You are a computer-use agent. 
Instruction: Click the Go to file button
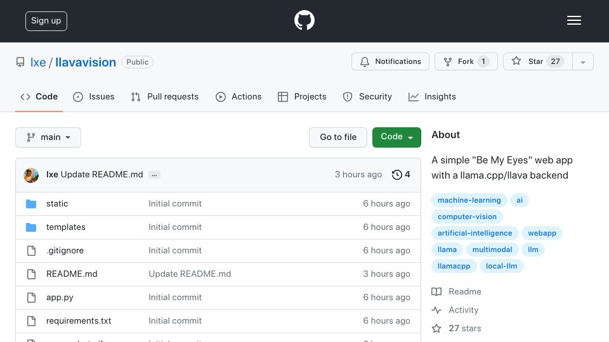338,137
